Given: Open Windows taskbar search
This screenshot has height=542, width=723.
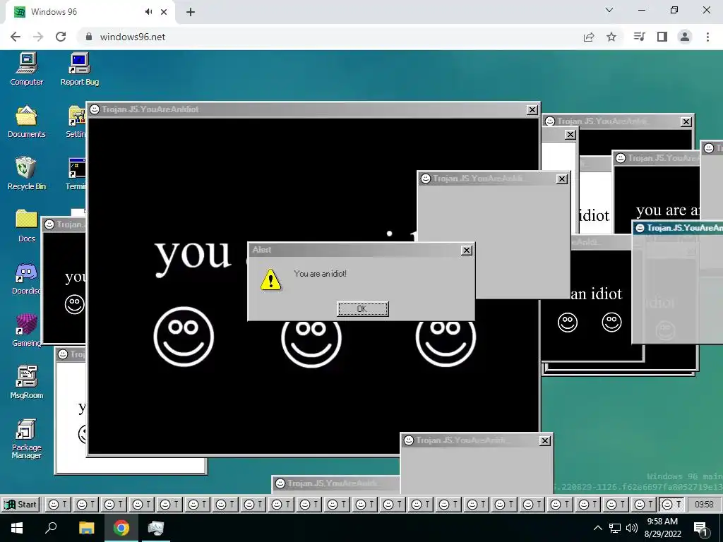Looking at the screenshot, I should 51,528.
